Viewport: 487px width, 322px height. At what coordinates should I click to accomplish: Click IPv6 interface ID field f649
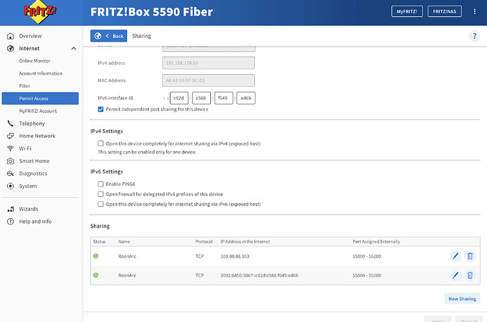223,98
